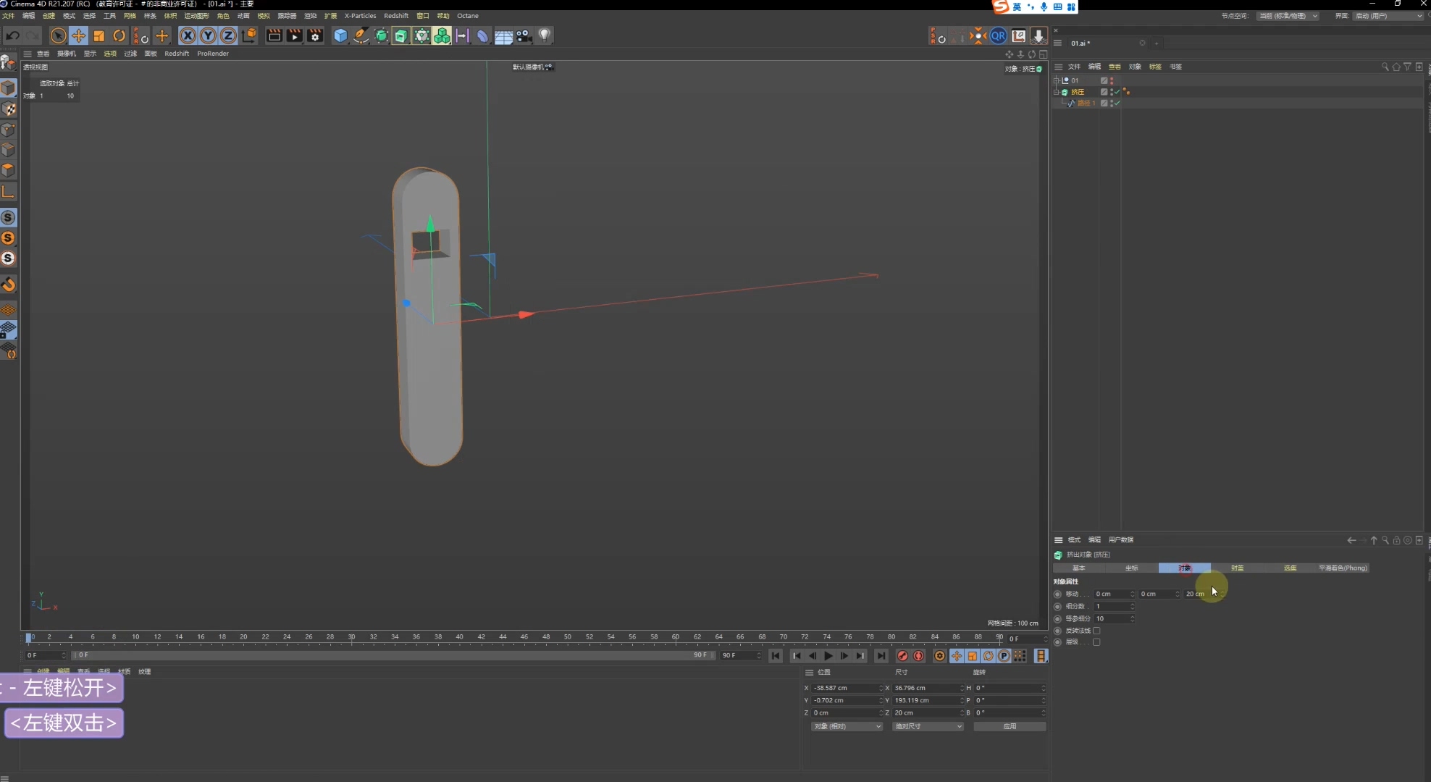Enable the 层级 checkbox

tap(1096, 642)
